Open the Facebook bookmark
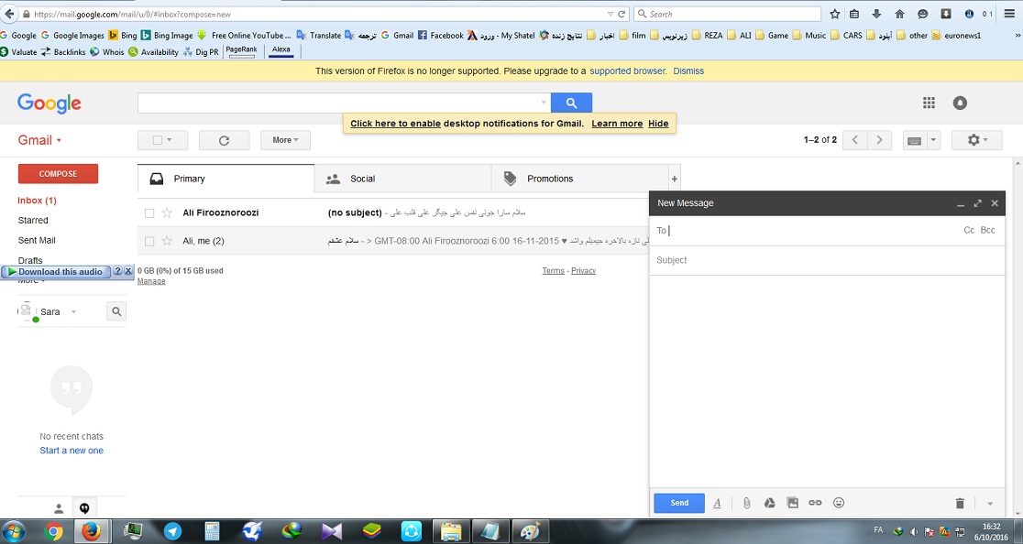1023x544 pixels. tap(440, 35)
